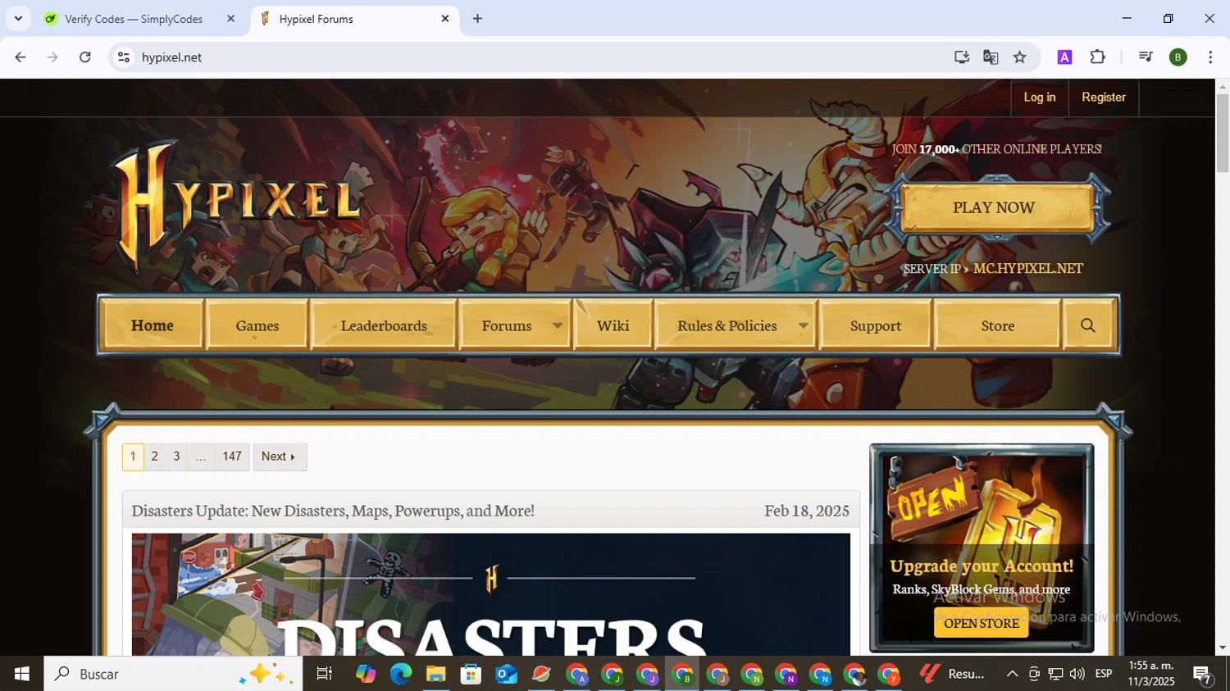Click the Log in link

coord(1040,98)
